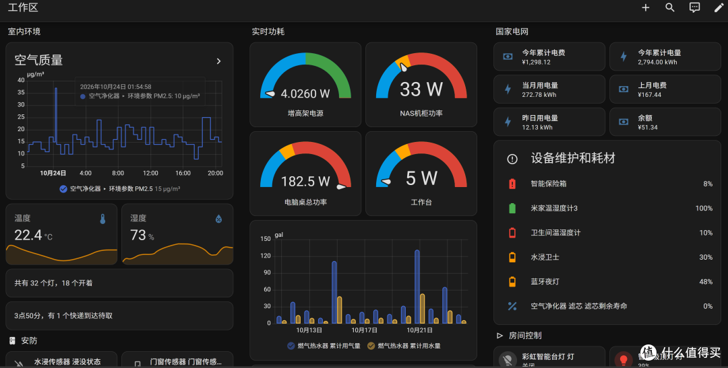Viewport: 728px width, 368px height.
Task: Open the assistant chat icon
Action: pyautogui.click(x=694, y=7)
